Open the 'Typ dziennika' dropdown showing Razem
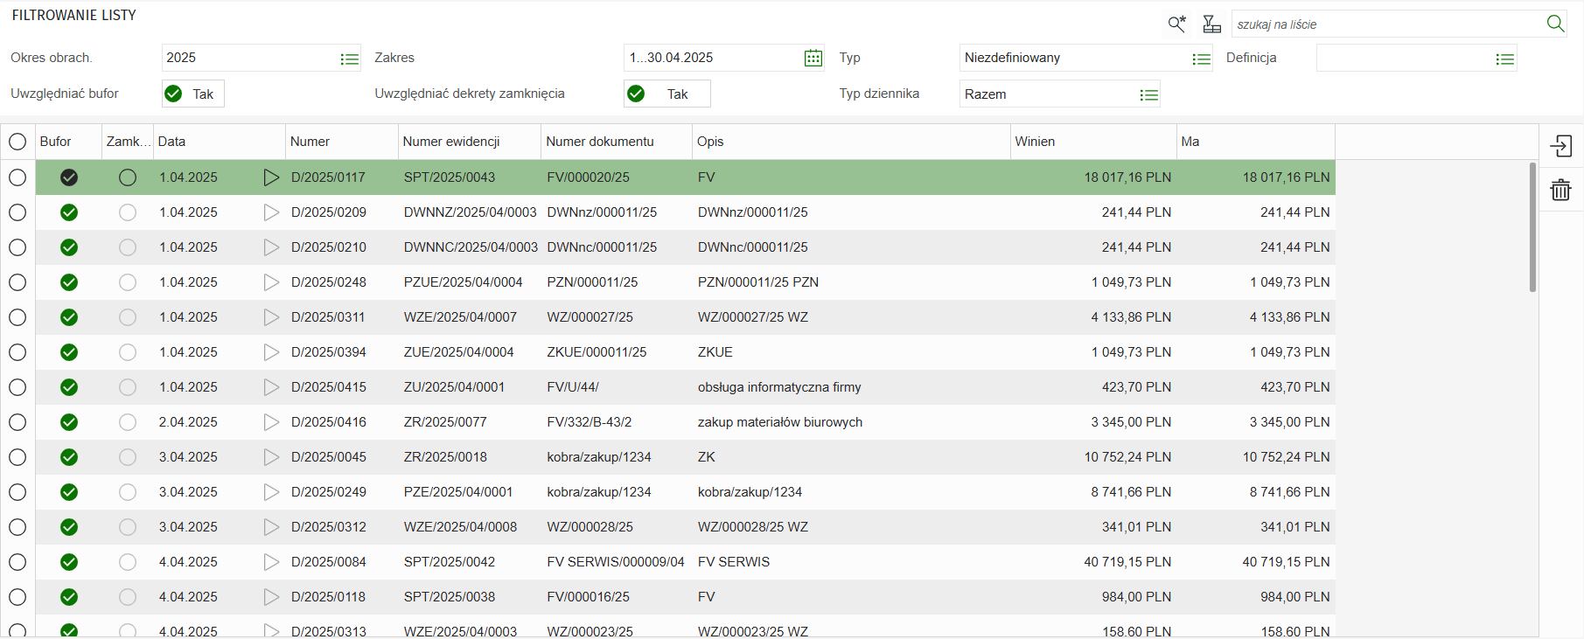 [1148, 94]
